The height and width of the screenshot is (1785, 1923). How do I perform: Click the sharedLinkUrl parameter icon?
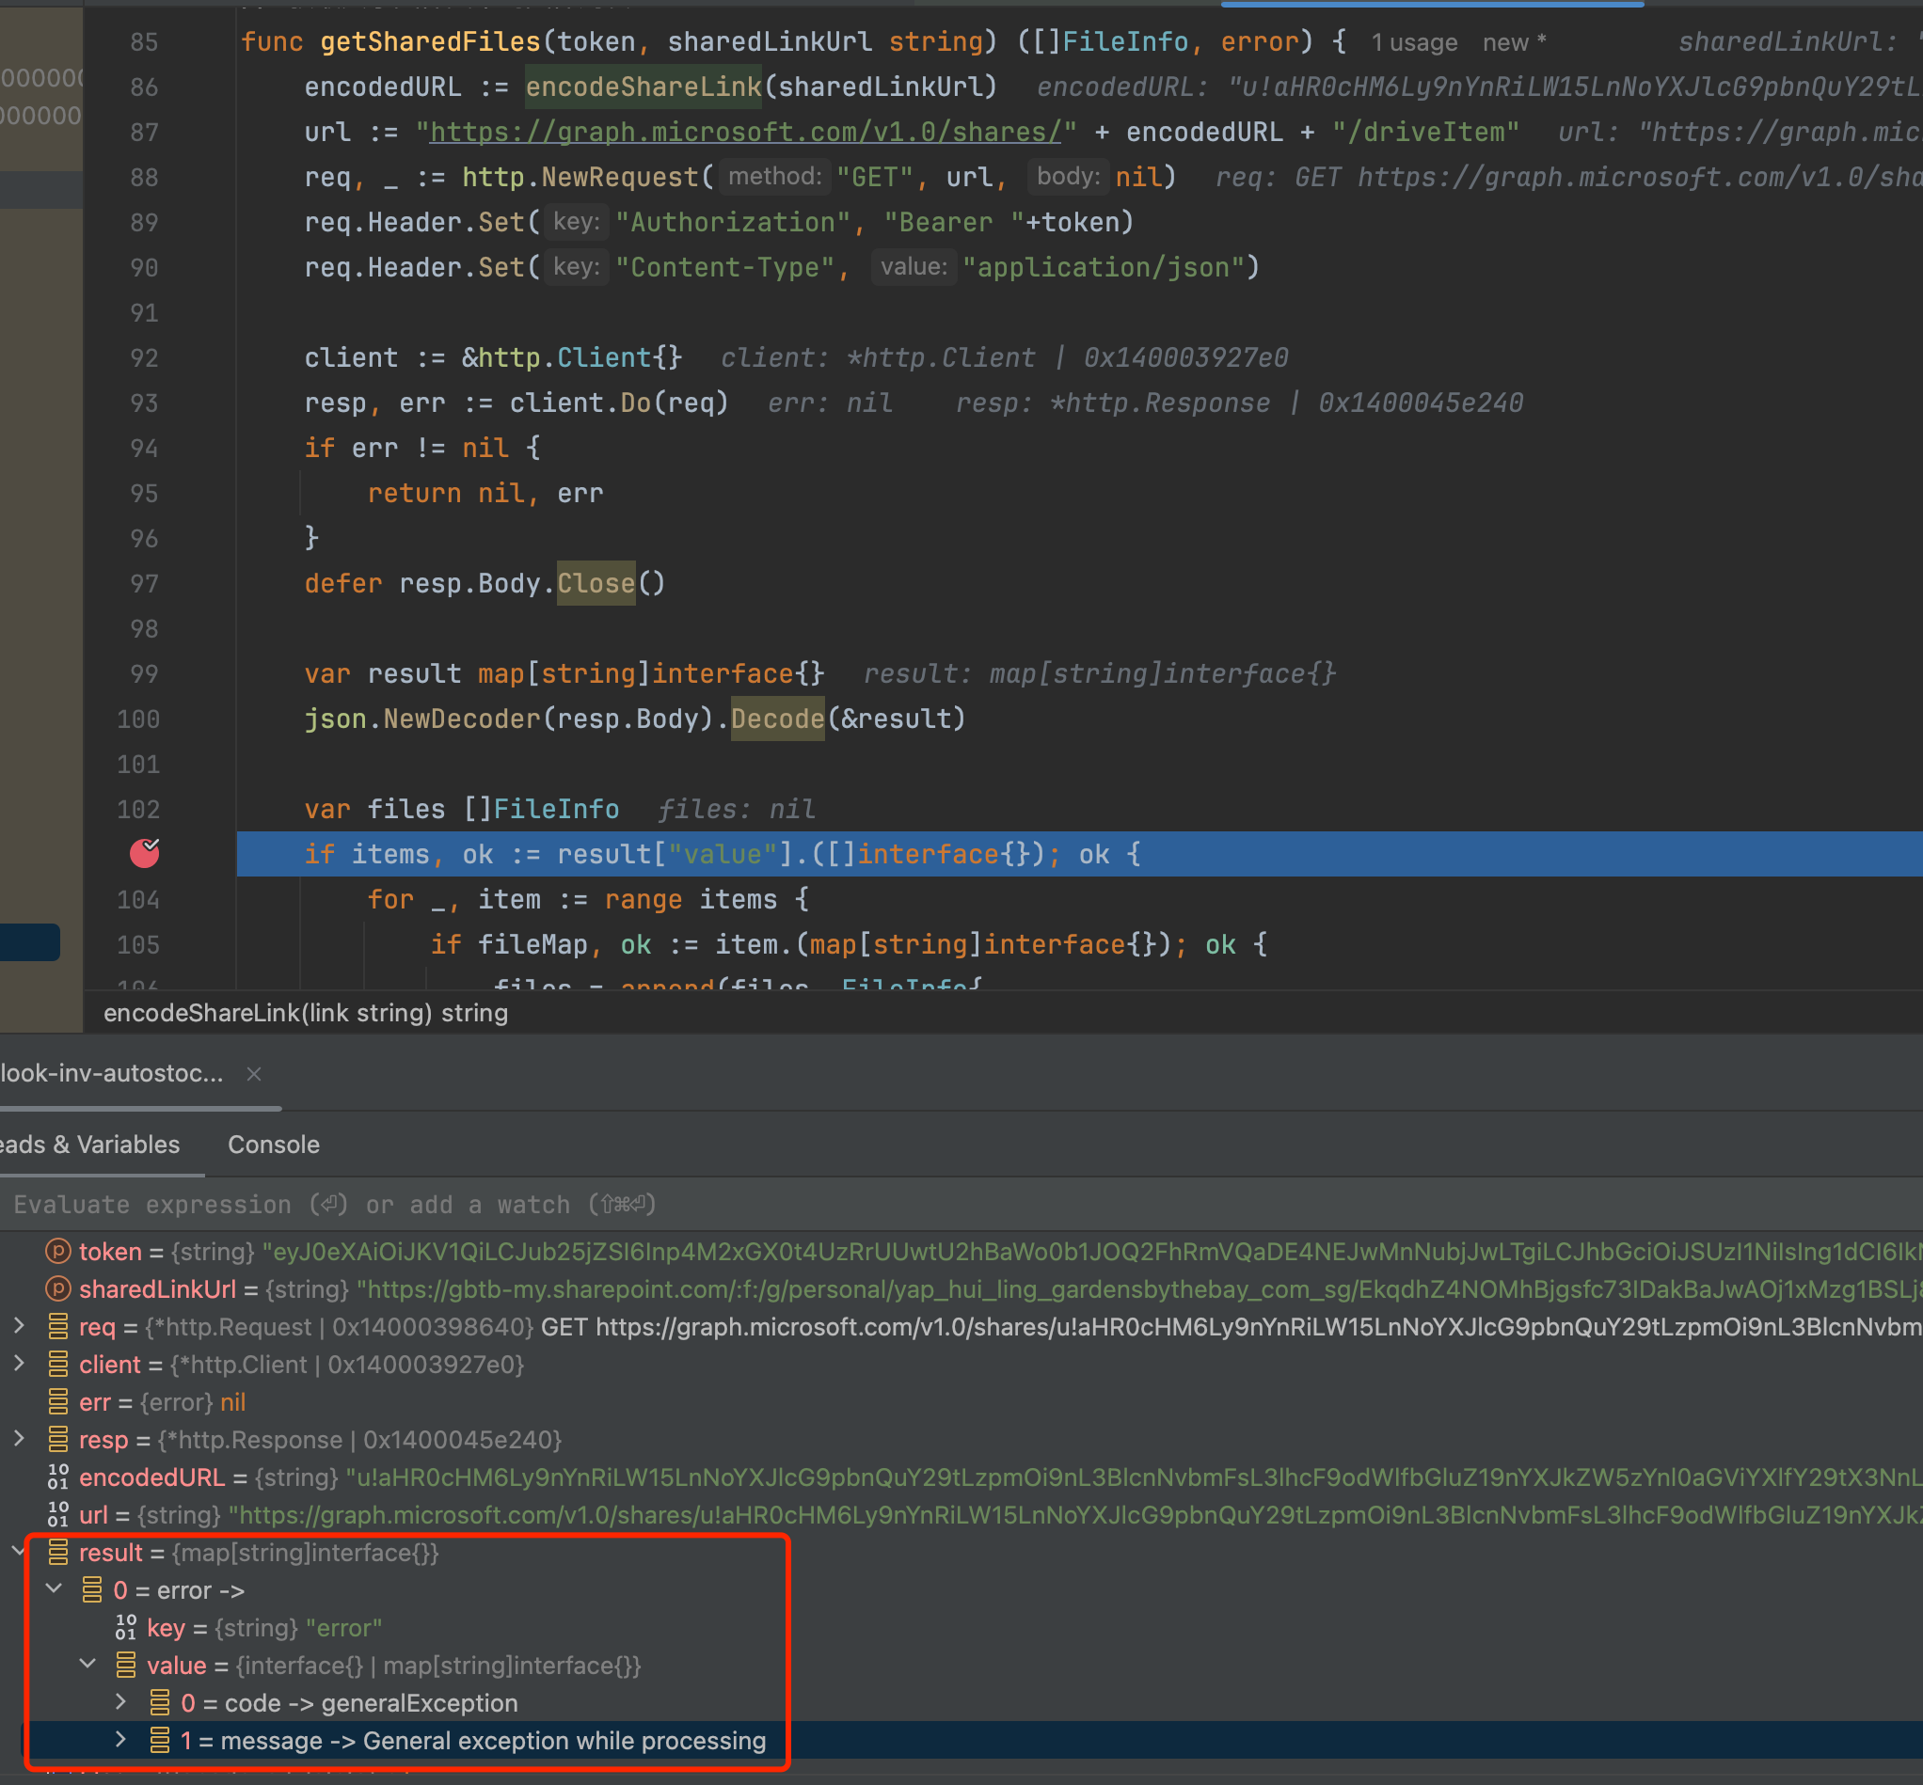58,1288
